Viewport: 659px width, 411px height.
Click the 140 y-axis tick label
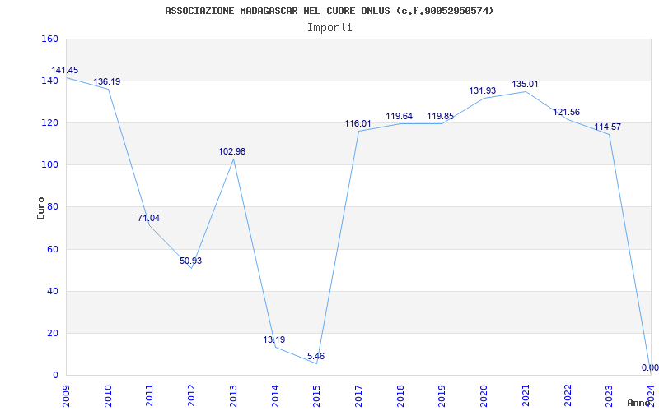coord(49,81)
